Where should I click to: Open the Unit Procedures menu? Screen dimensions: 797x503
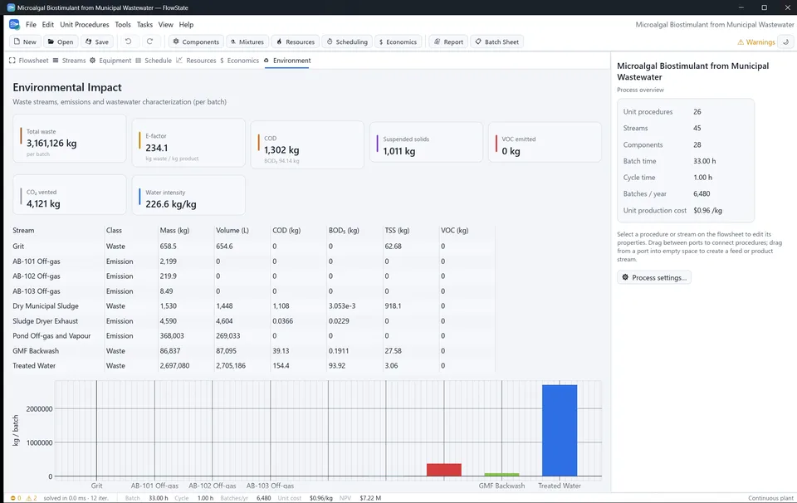coord(85,24)
